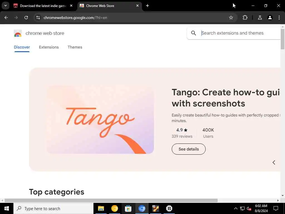Click the Top categories heading
Screen dimensions: 285x214
(x=56, y=192)
